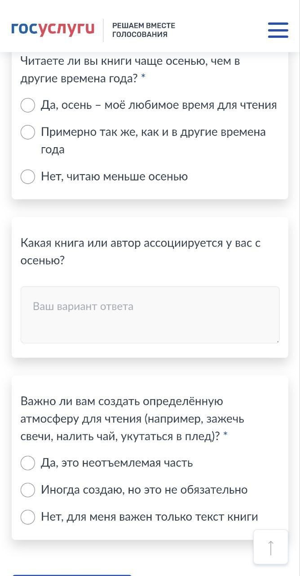300x576 pixels.
Task: Open the hamburger menu
Action: (278, 30)
